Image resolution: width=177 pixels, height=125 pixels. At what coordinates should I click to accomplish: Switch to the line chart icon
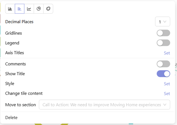click(x=29, y=9)
